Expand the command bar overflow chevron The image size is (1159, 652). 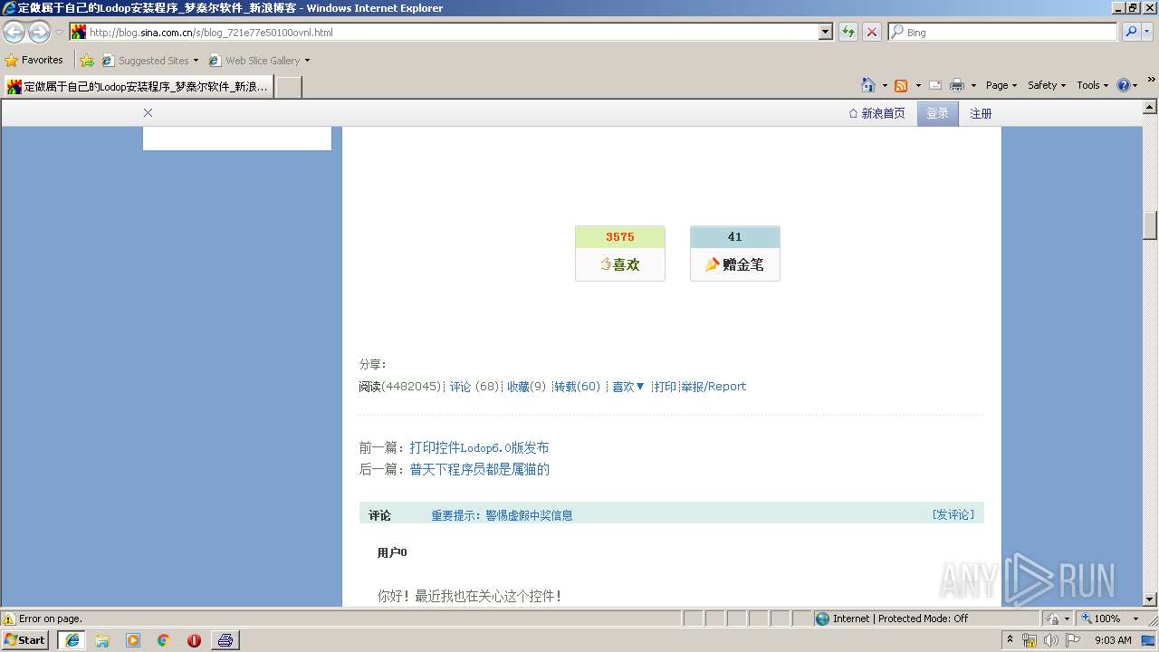(1152, 80)
